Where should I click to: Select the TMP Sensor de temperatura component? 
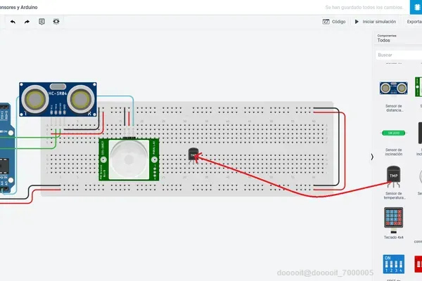coord(393,176)
